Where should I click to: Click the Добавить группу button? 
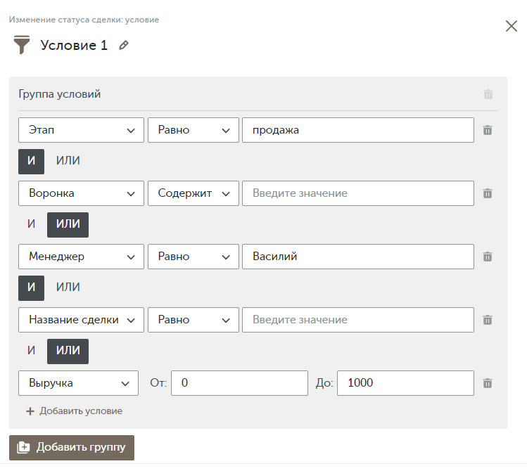[x=72, y=448]
